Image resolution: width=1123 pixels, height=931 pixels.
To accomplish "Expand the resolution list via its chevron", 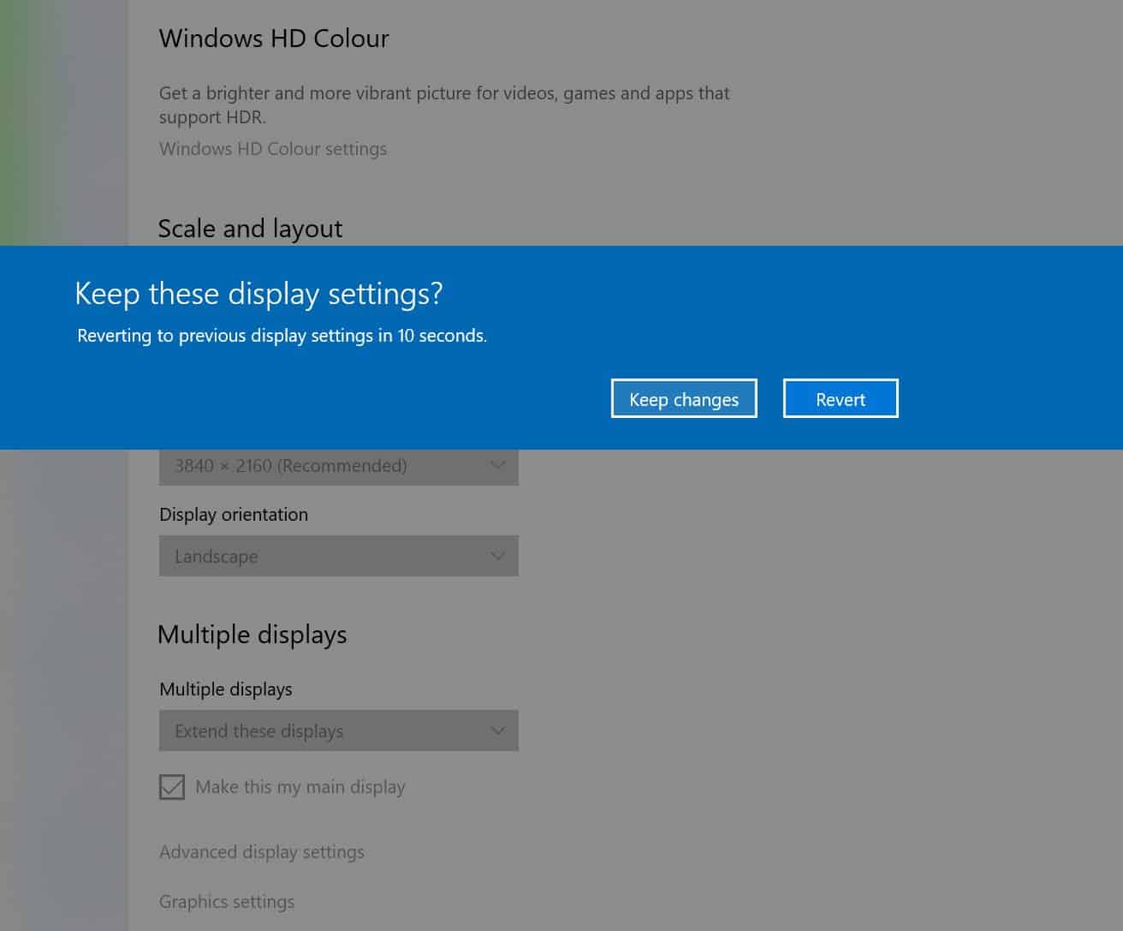I will coord(497,465).
